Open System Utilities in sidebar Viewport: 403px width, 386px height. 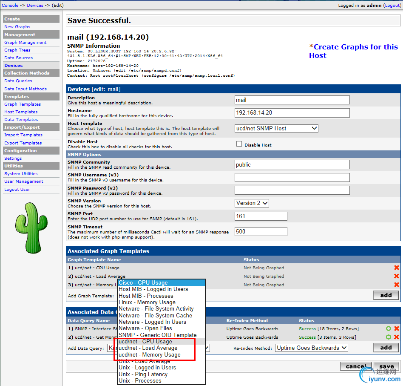[21, 173]
